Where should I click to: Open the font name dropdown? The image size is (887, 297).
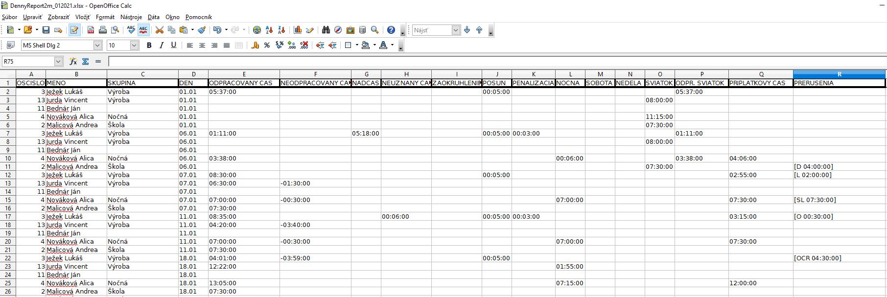click(x=97, y=45)
